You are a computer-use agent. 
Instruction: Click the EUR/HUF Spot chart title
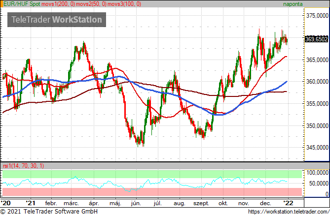click(x=22, y=4)
